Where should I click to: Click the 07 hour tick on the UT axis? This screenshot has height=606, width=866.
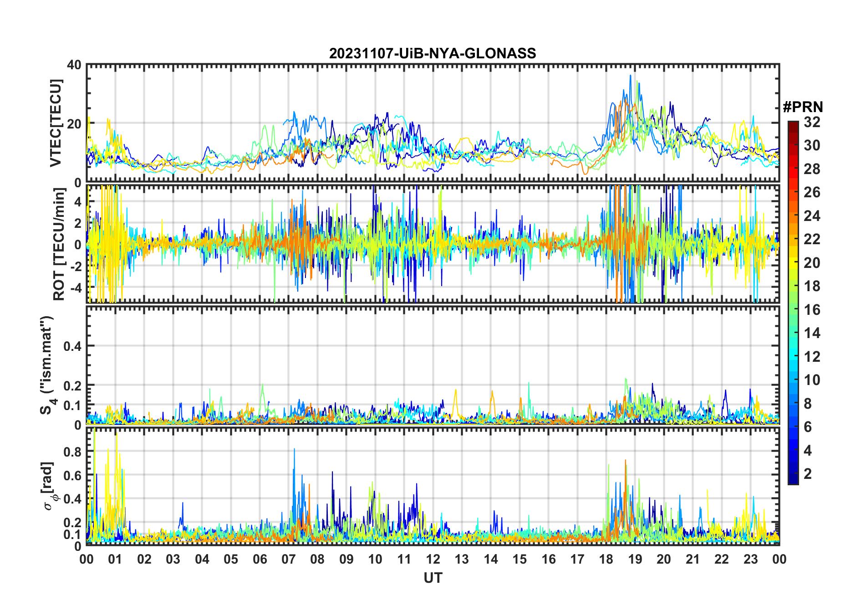[289, 559]
